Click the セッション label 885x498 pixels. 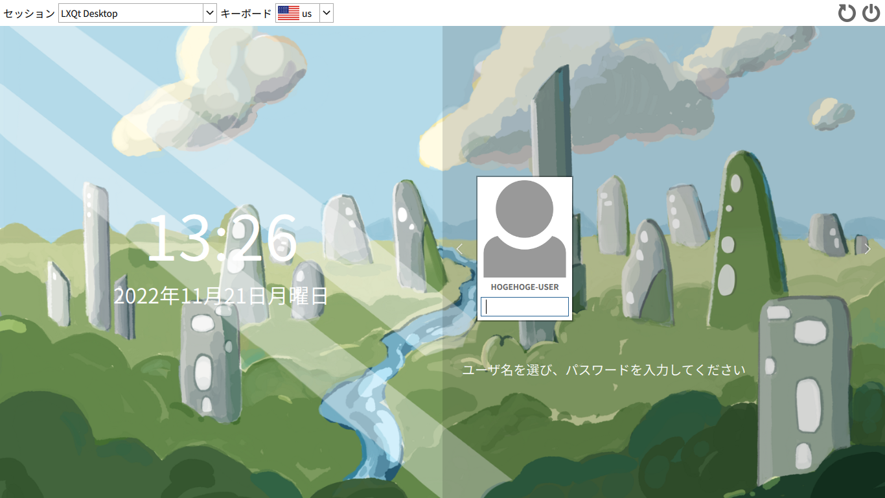[29, 13]
